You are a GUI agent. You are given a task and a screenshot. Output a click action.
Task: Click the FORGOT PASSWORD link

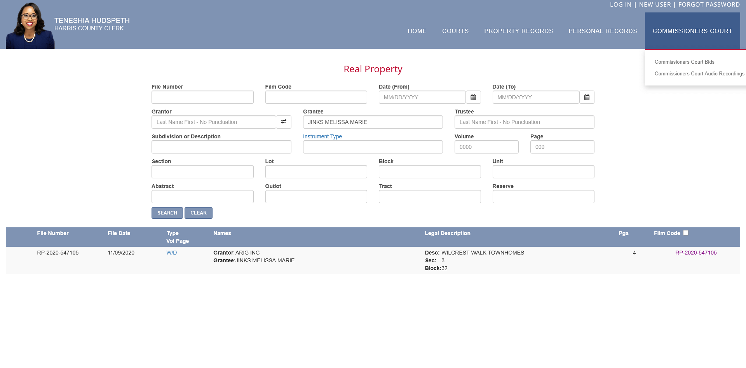point(709,5)
